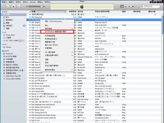Viewport: 164px width, 123px height.
Task: Open the 2010 Oricon Top 100 playlist
Action: point(13,76)
